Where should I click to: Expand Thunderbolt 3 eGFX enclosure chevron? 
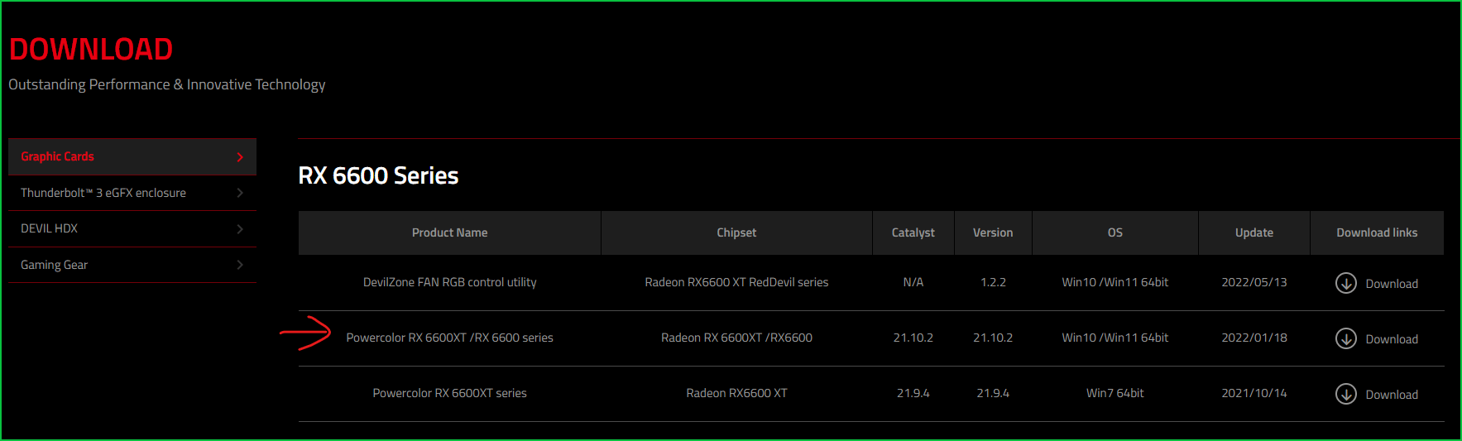click(x=240, y=193)
